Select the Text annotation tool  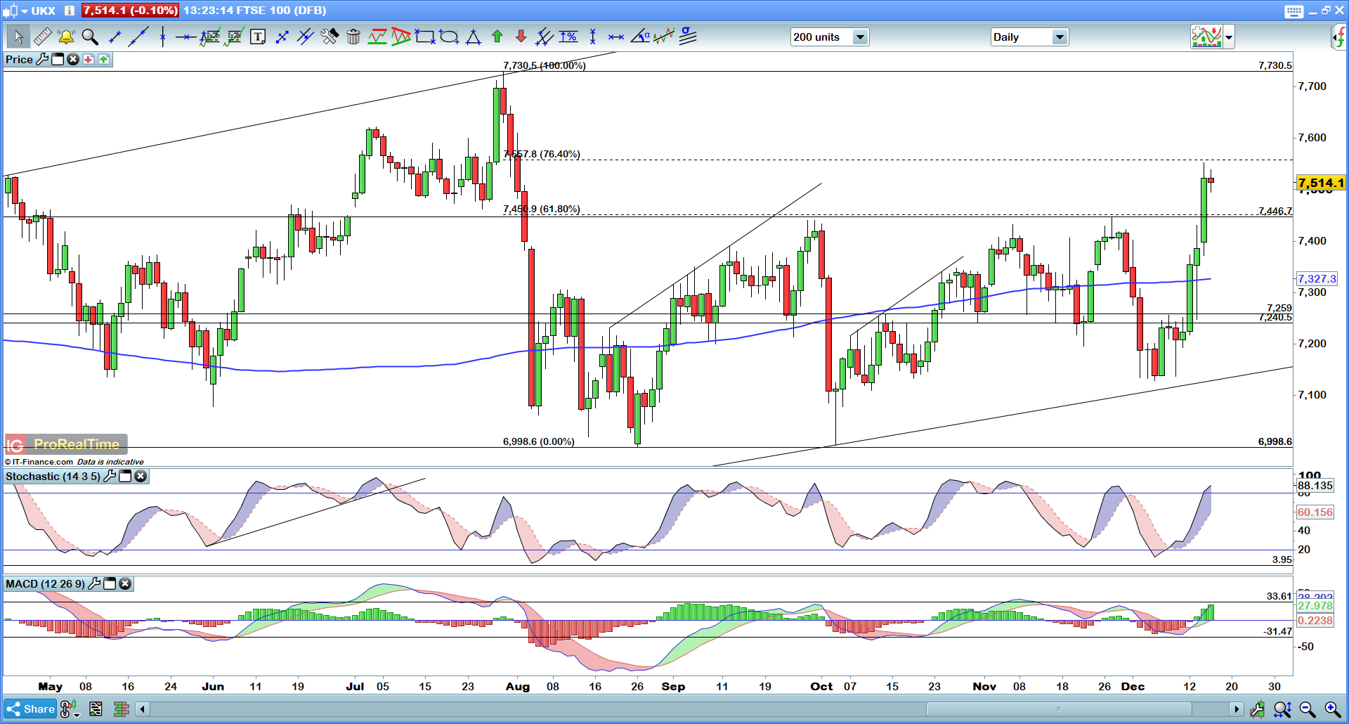coord(258,37)
